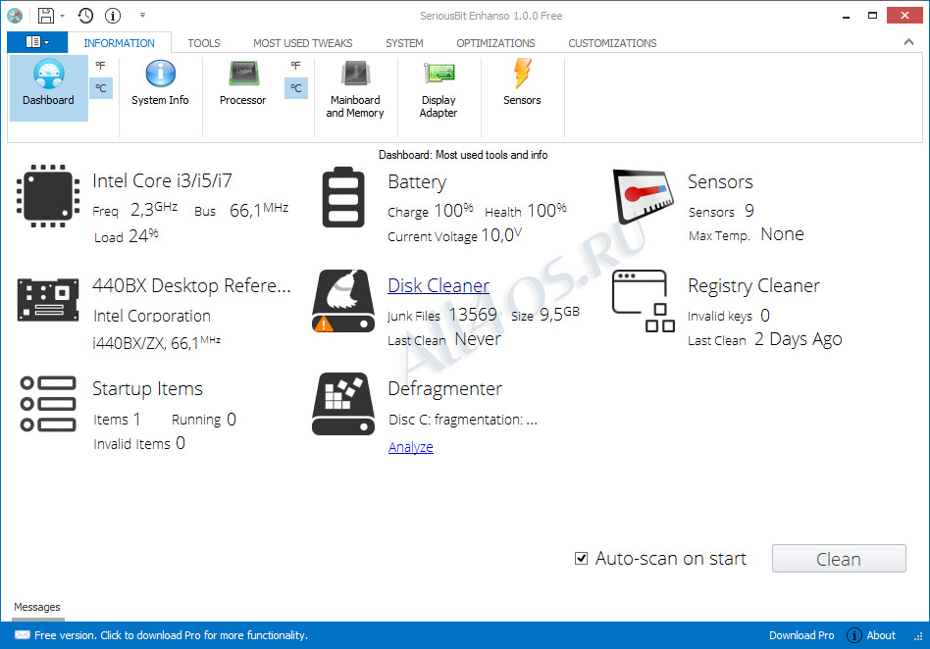Open the Sensors lightning ribbon icon
This screenshot has width=930, height=649.
[522, 83]
